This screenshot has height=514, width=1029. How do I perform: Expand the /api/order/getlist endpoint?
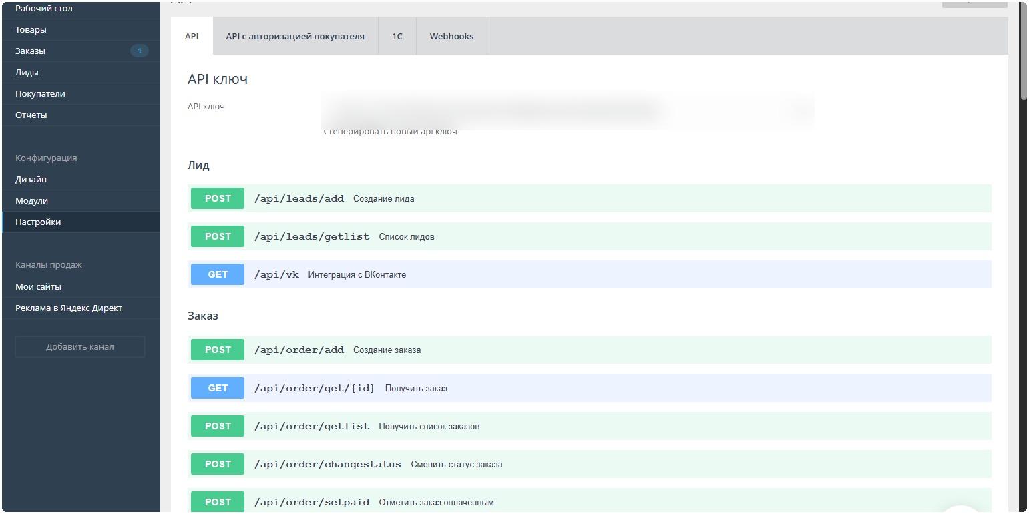(x=311, y=427)
